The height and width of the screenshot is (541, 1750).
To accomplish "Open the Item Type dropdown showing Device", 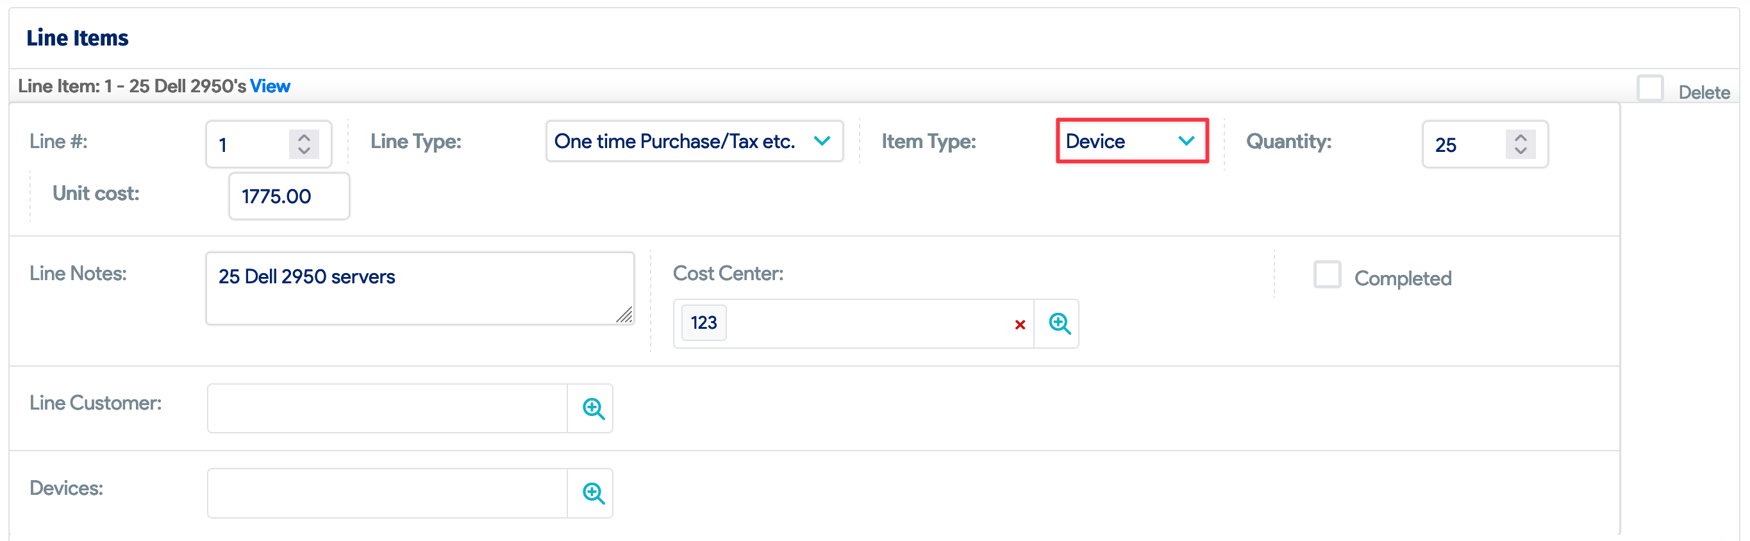I will [x=1131, y=142].
